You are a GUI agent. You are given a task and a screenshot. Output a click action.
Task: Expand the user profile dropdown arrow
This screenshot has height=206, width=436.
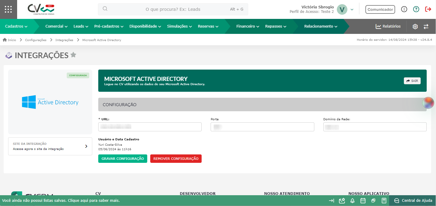click(352, 9)
